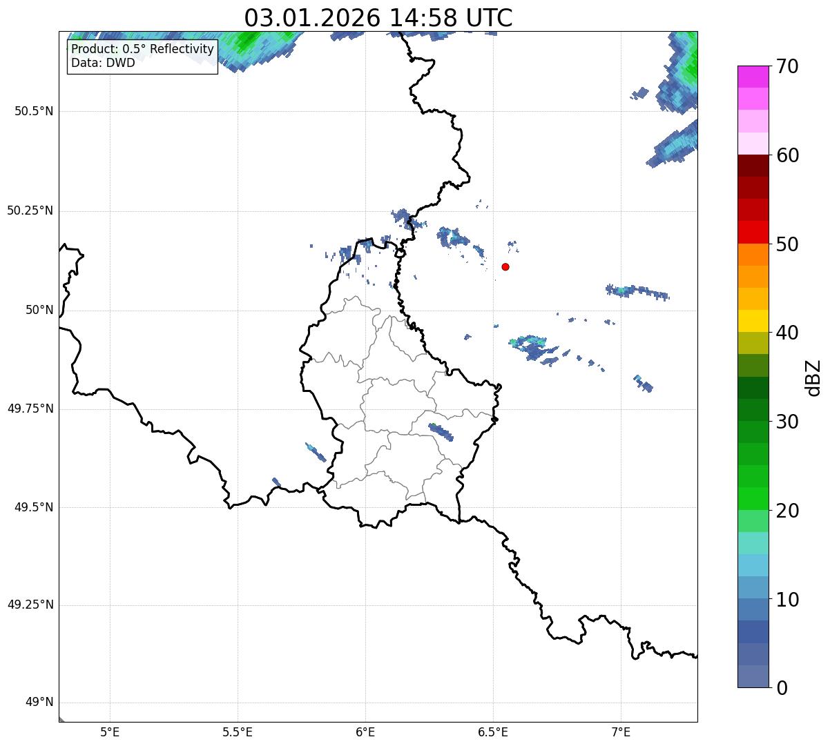
Task: Click the colorbar 0 tick label
Action: click(781, 689)
